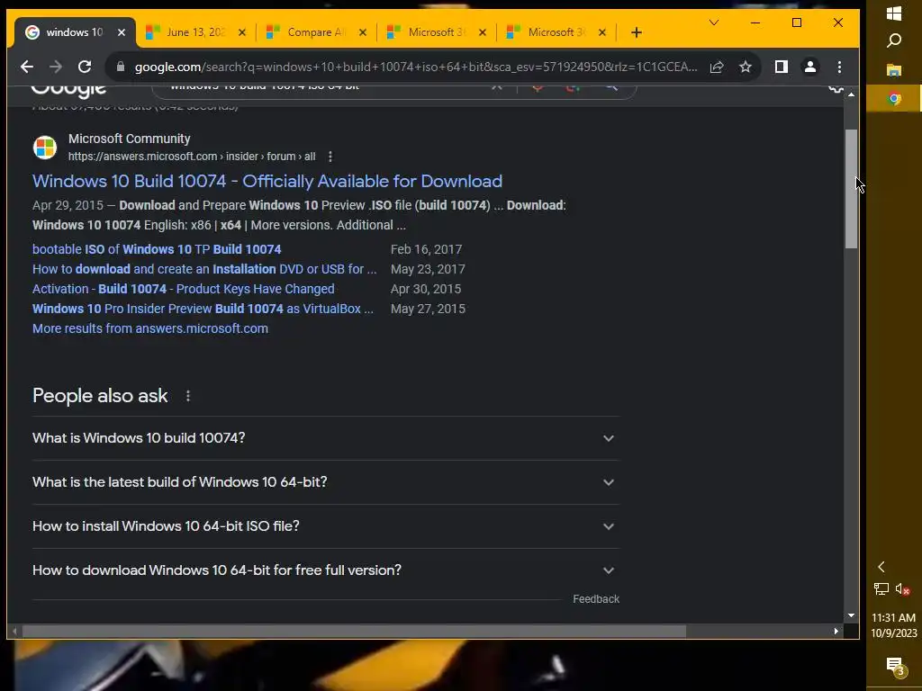Open Chrome's three-dot menu
The image size is (922, 691).
pyautogui.click(x=840, y=67)
